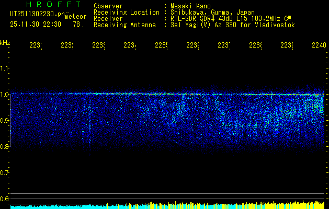Click the green HROFFT title

tap(53, 4)
